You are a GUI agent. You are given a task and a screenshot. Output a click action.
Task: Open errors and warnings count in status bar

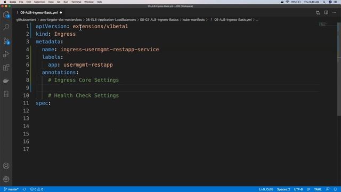[x=37, y=189]
